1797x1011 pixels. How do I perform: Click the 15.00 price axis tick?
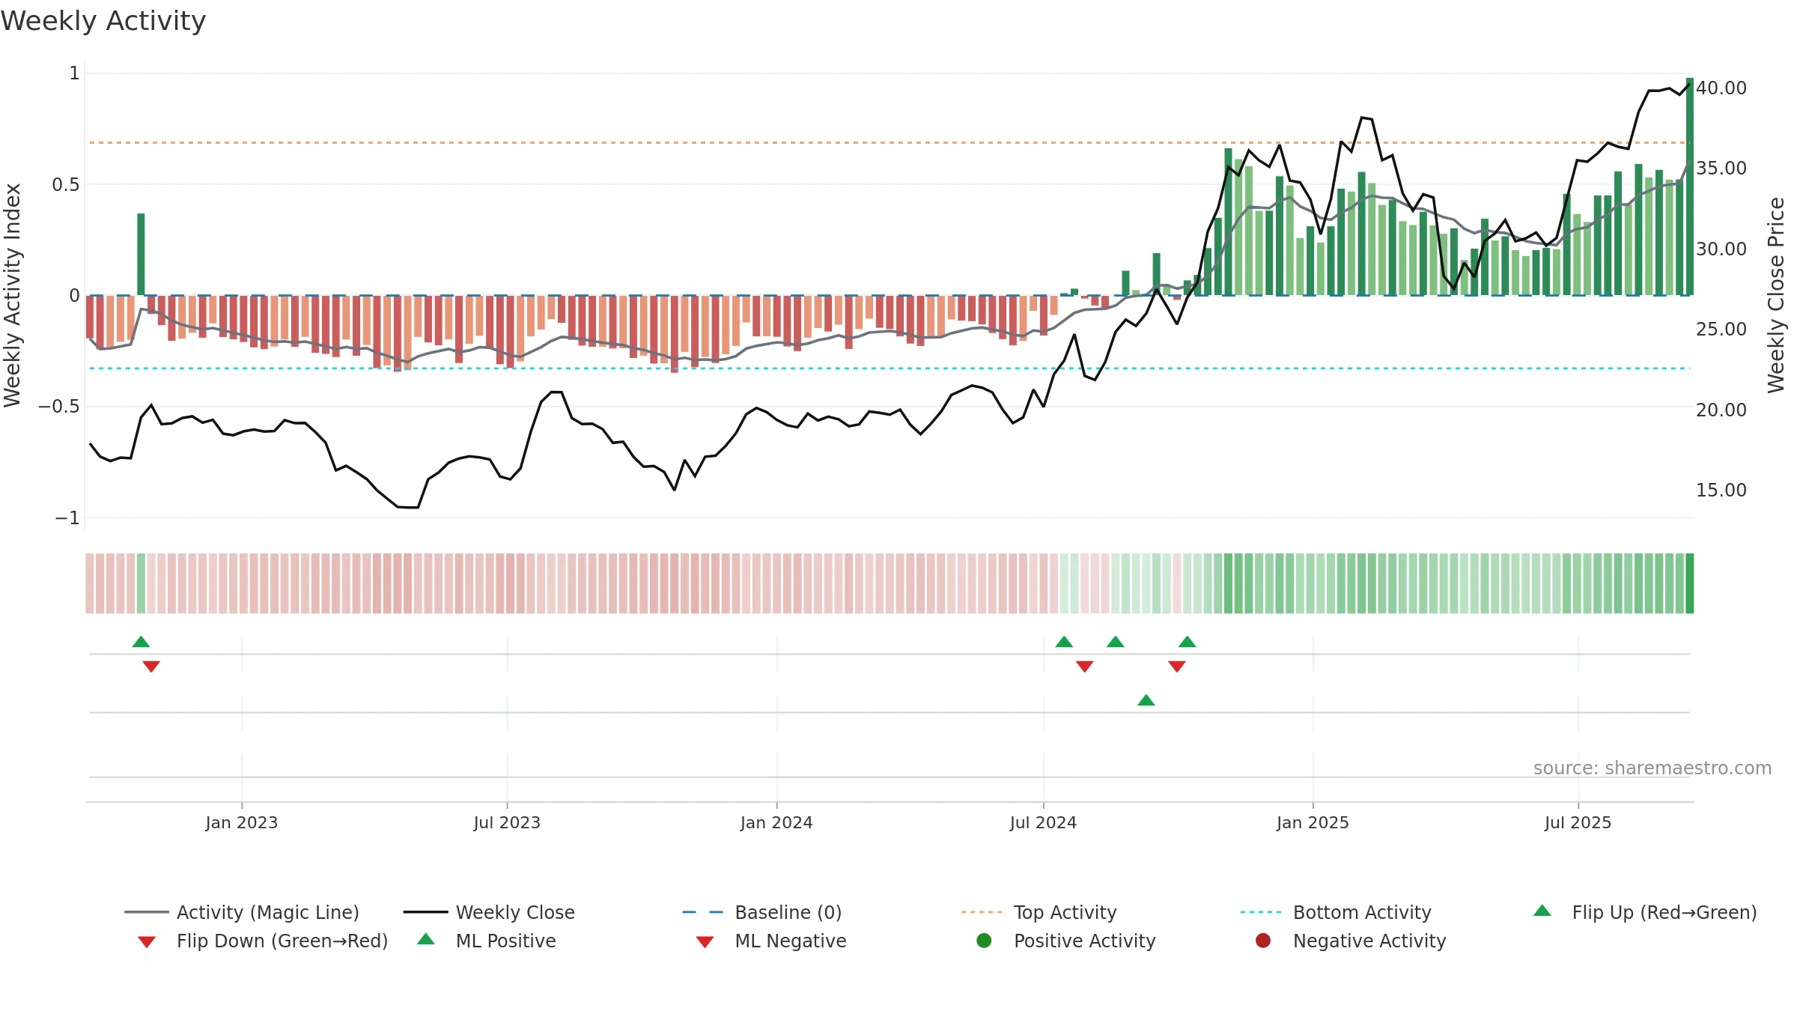(1721, 490)
